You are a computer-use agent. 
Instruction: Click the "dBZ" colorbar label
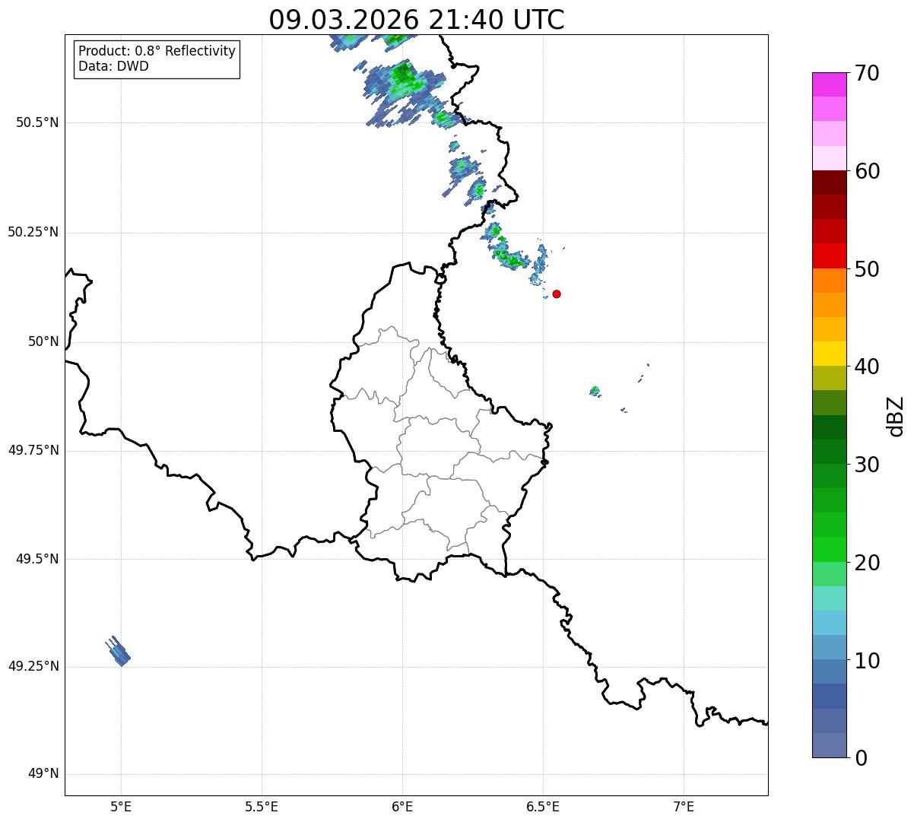[x=896, y=415]
